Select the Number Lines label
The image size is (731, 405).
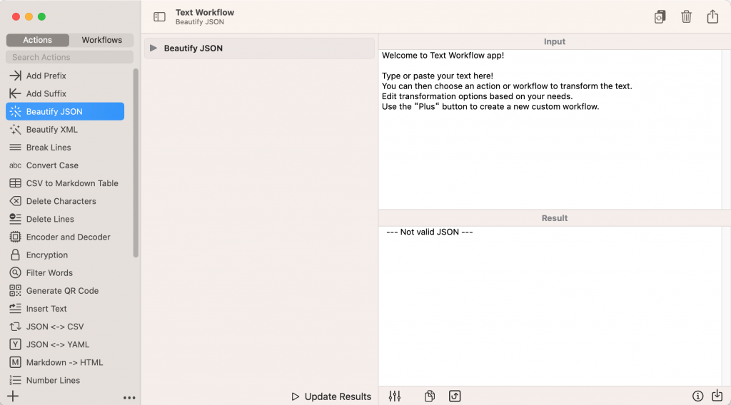[53, 380]
